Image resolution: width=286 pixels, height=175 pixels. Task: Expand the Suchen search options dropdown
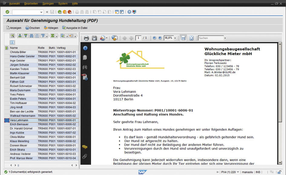[225, 38]
